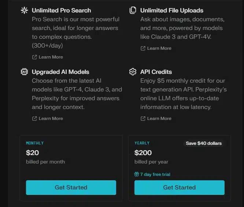Click external link icon under API Credits description
244x207 pixels.
pyautogui.click(x=143, y=118)
